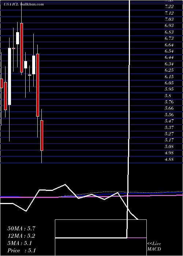Click the 5.95 price axis label
The width and height of the screenshot is (183, 256).
pyautogui.click(x=169, y=89)
